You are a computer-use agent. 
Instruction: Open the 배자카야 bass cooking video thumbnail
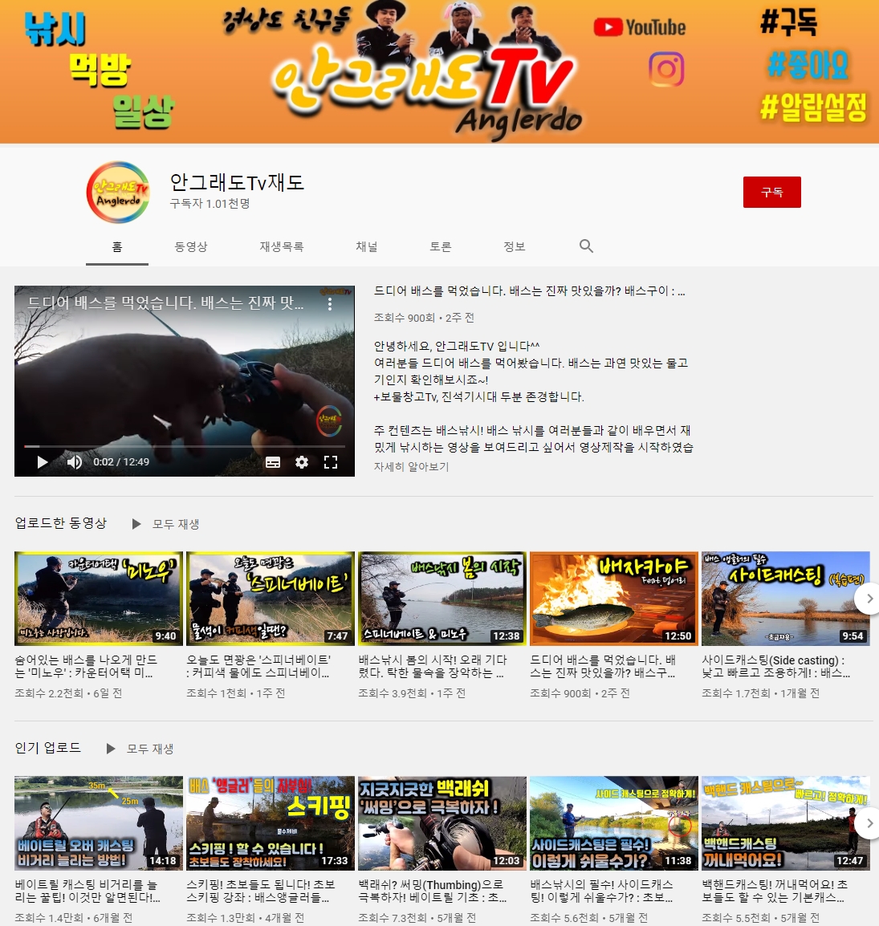click(612, 599)
